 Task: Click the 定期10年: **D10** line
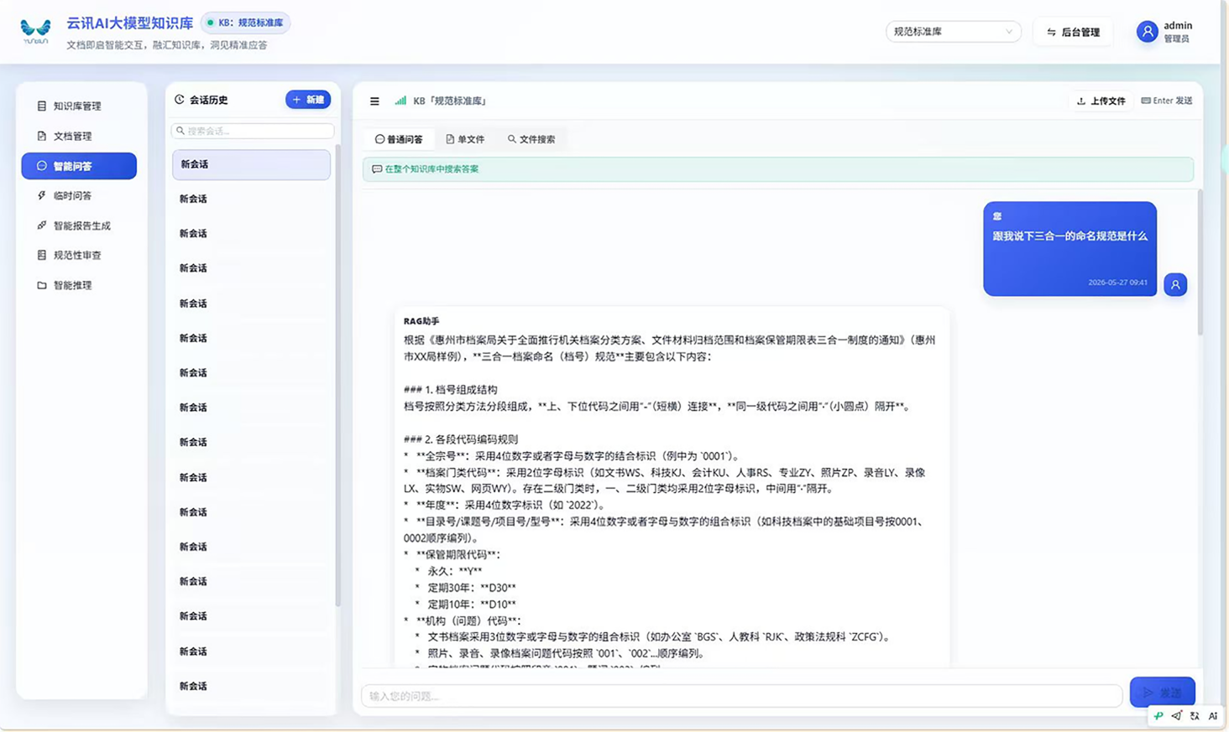tap(471, 605)
